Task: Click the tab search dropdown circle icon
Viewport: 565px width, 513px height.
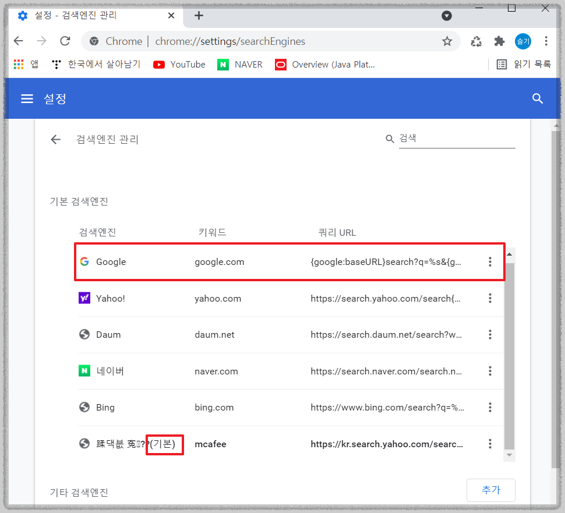Action: point(446,16)
